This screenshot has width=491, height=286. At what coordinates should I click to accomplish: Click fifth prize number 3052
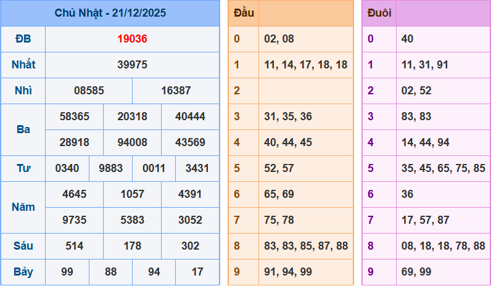[190, 220]
